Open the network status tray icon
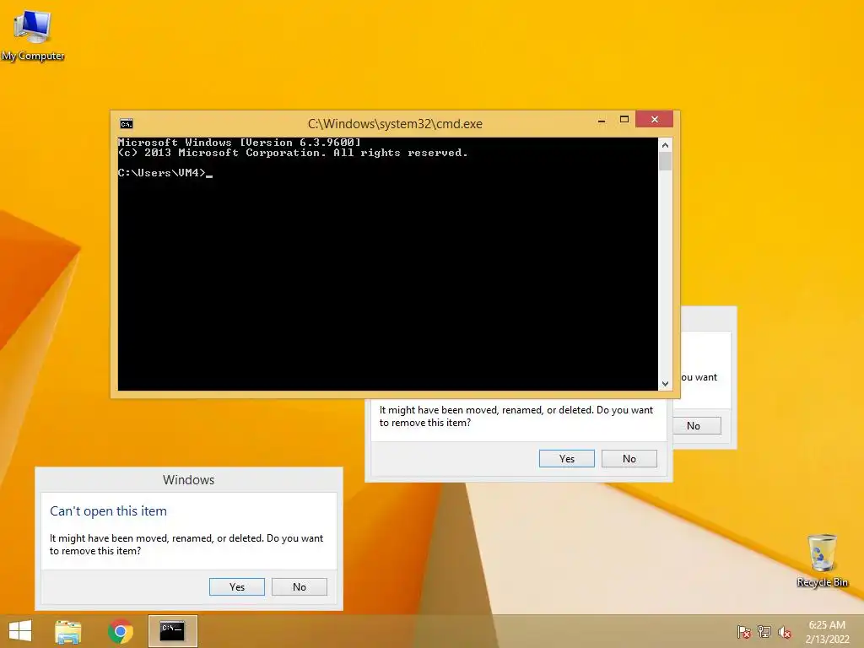 click(764, 631)
